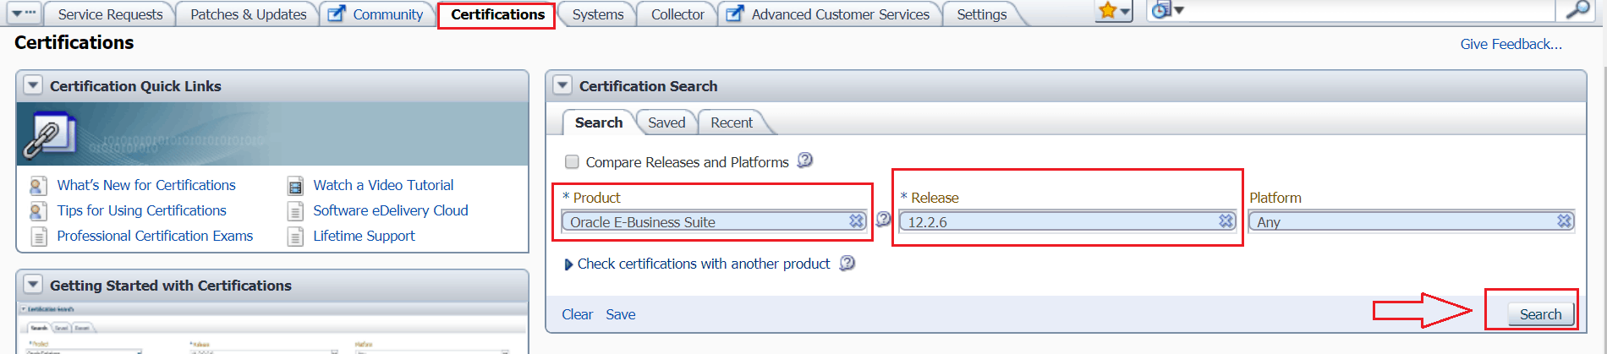Switch to the Saved search tab
The width and height of the screenshot is (1607, 354).
pos(666,123)
